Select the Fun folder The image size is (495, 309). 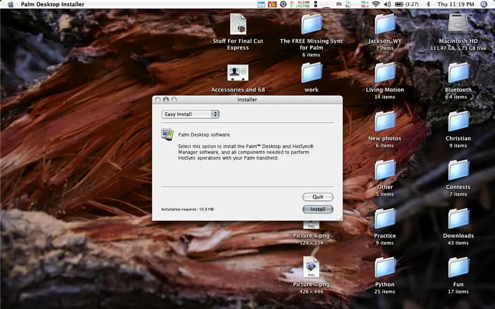click(x=458, y=268)
